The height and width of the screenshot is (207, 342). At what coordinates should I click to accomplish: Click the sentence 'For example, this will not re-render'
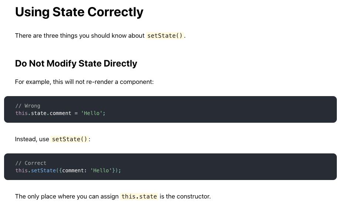coord(84,82)
